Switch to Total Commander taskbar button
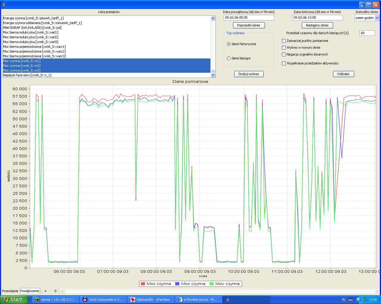 pyautogui.click(x=104, y=300)
